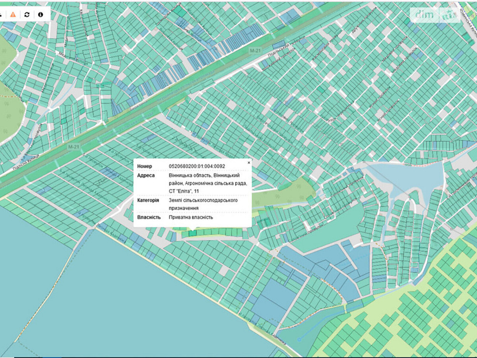Select the highlighted parcel below the popup pointer
The image size is (477, 358).
click(x=192, y=233)
